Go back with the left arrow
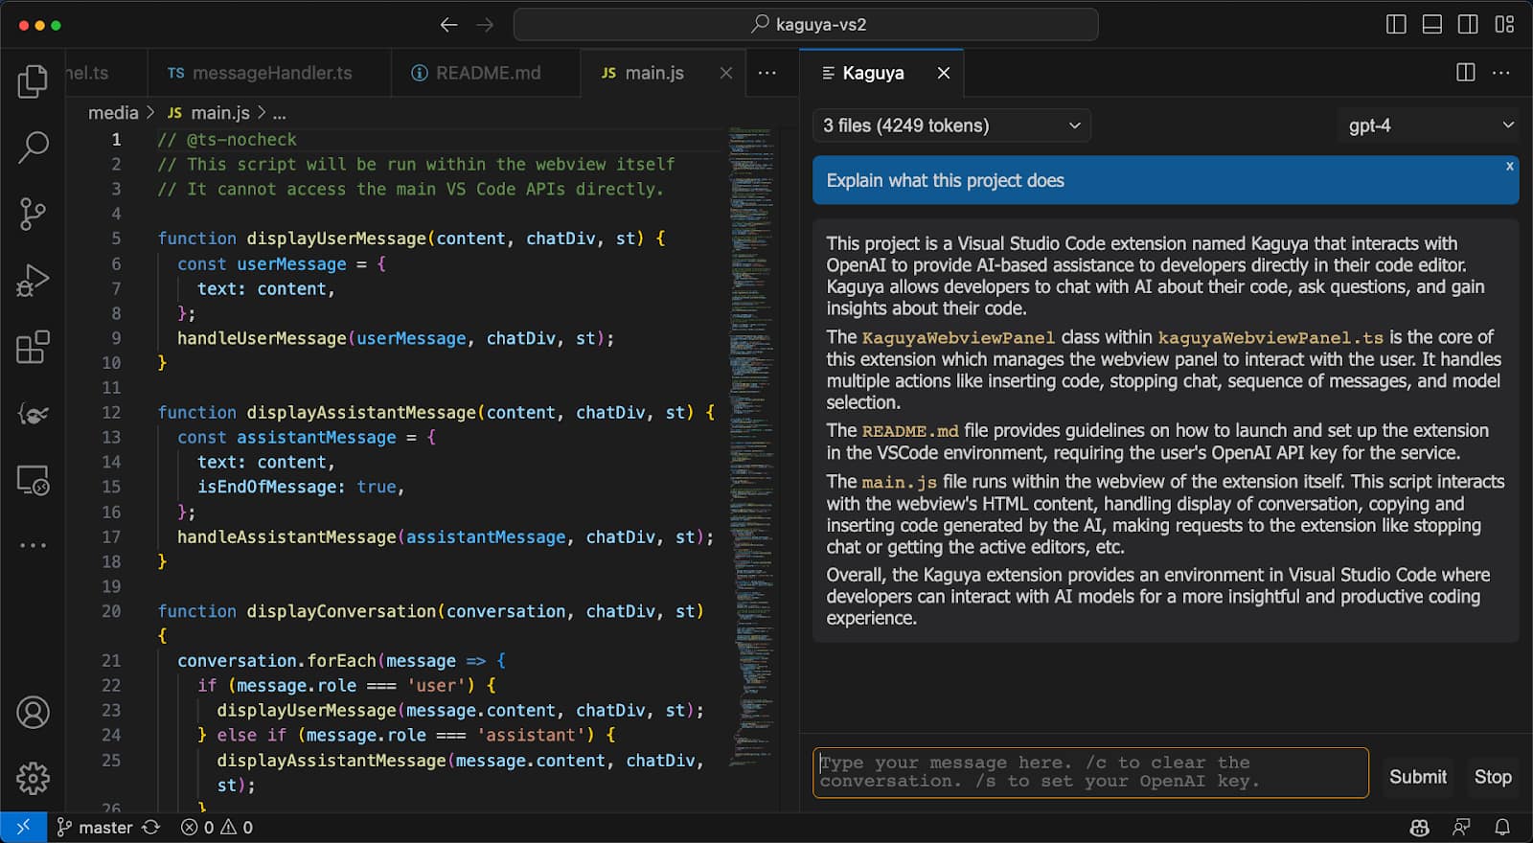This screenshot has height=843, width=1533. 448,25
